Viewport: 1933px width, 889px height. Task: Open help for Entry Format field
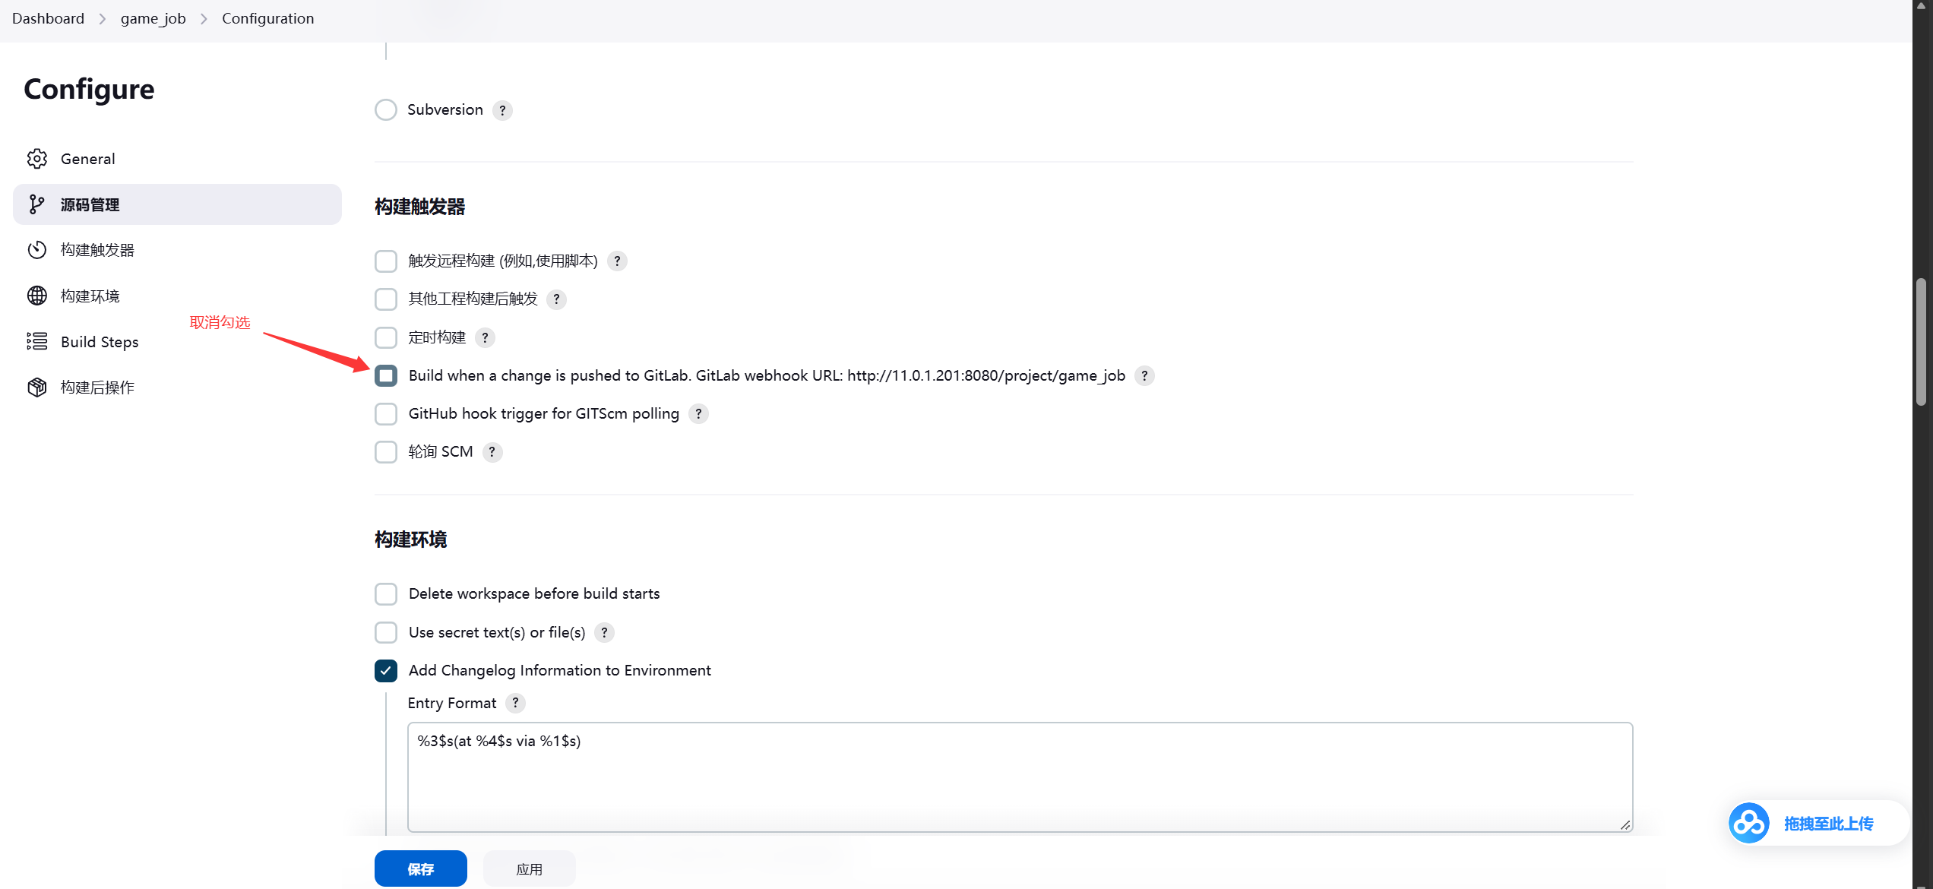[515, 703]
